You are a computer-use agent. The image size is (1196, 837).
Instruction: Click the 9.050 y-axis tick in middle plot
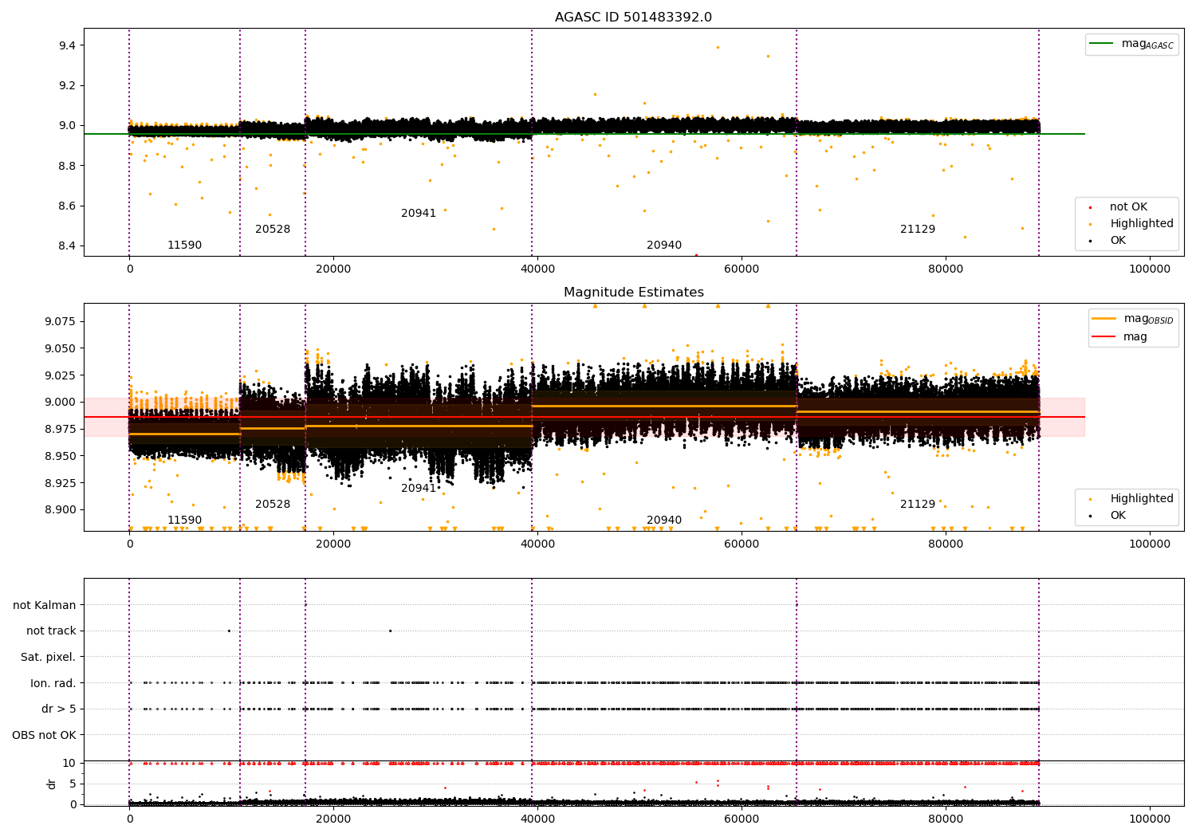pyautogui.click(x=60, y=348)
